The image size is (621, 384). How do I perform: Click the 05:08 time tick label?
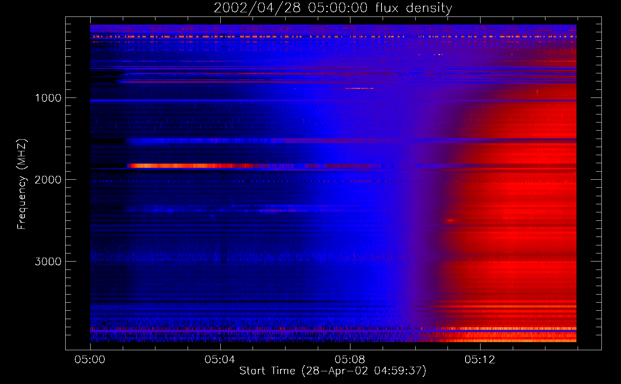tap(350, 360)
